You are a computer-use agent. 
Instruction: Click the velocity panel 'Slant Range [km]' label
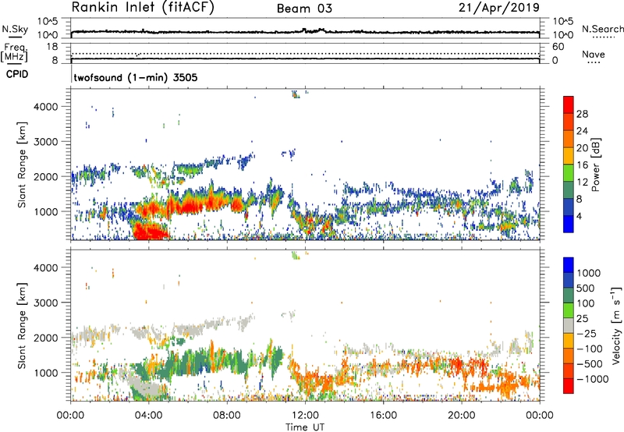22,326
